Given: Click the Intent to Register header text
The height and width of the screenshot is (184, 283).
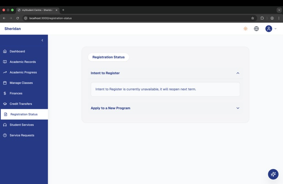Looking at the screenshot, I should pyautogui.click(x=105, y=73).
